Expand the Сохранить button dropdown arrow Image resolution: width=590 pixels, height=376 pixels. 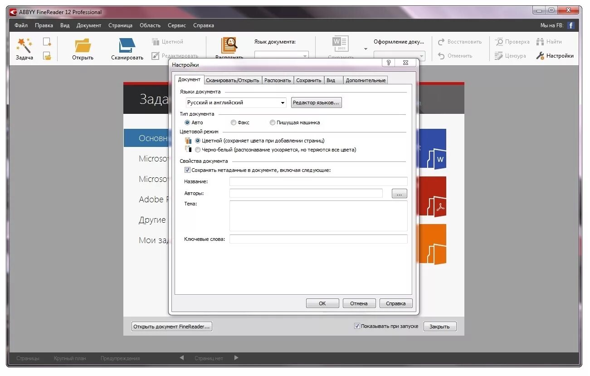(x=366, y=49)
